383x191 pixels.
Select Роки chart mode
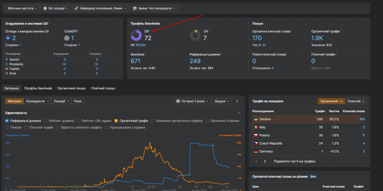tap(78, 101)
